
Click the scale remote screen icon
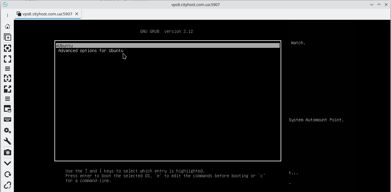[x=8, y=89]
